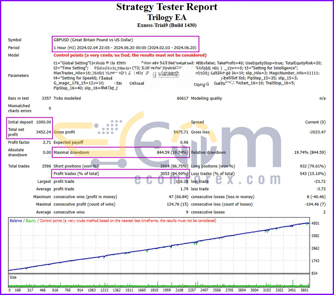The width and height of the screenshot is (334, 295).
Task: Select the bars value 3357
Action: click(46, 98)
